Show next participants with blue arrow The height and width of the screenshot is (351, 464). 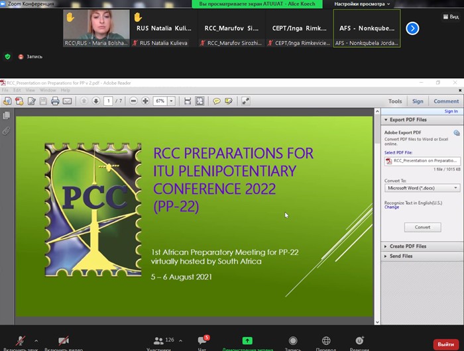pyautogui.click(x=412, y=28)
